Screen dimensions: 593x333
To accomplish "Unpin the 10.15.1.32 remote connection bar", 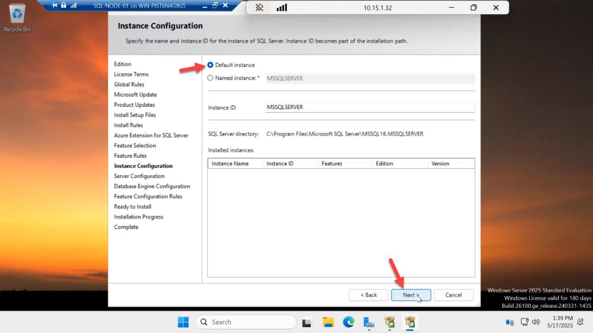I will [259, 8].
